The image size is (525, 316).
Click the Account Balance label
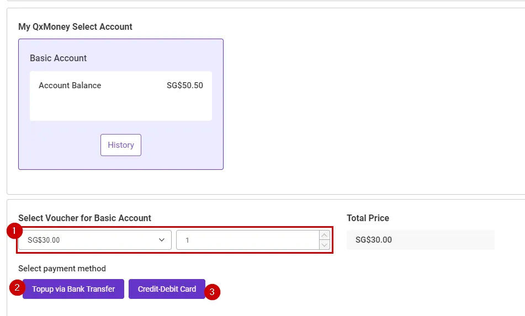click(x=70, y=85)
